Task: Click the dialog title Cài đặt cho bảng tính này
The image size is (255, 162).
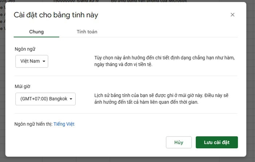Action: click(56, 15)
